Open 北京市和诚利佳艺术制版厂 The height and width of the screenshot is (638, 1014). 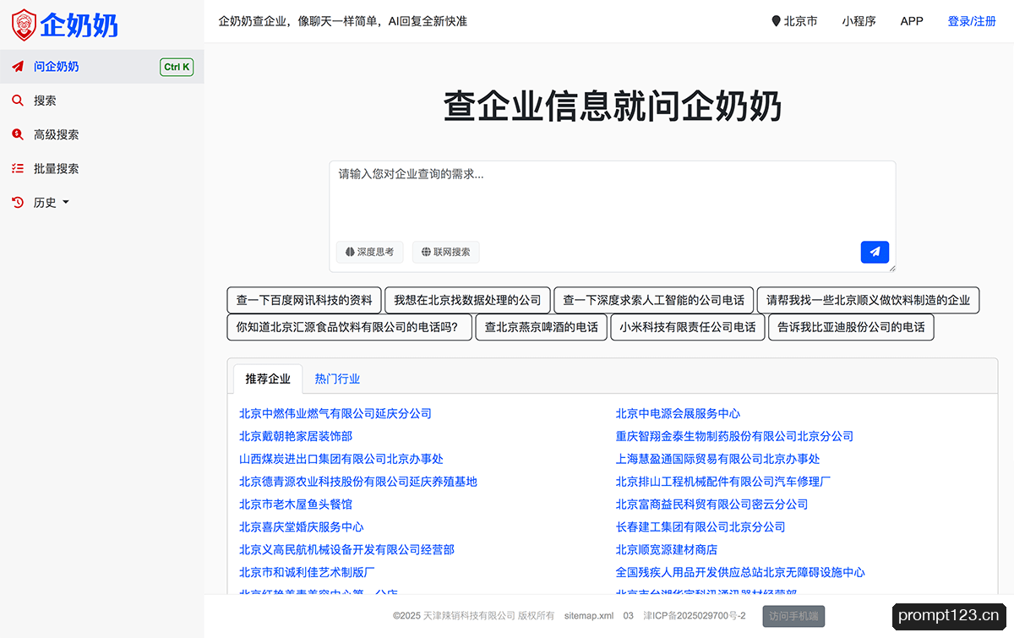coord(307,573)
